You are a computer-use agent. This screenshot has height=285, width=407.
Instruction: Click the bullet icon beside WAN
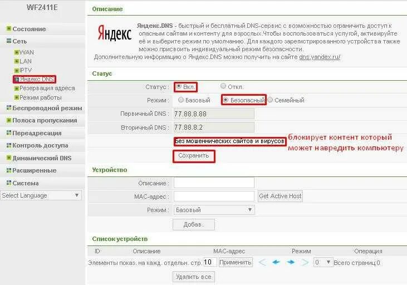click(x=17, y=52)
